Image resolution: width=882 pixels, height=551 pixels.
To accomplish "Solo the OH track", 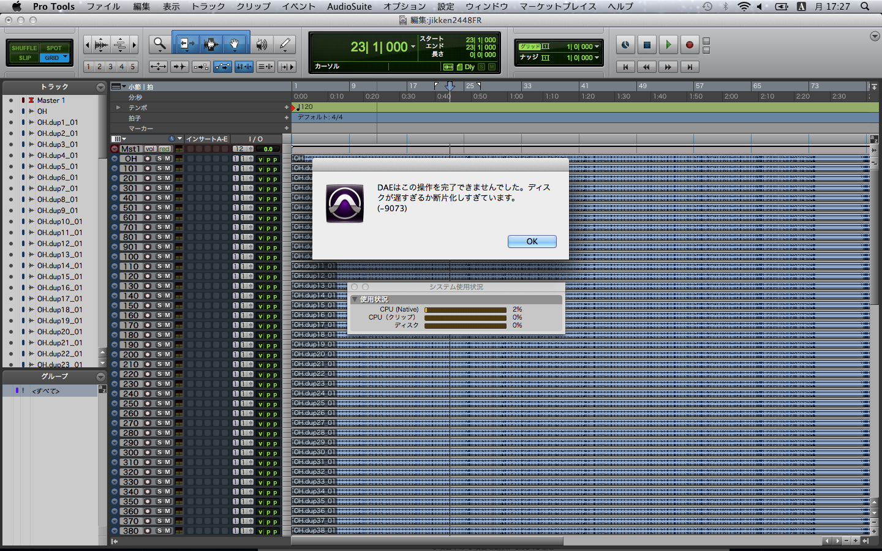I will (x=159, y=159).
